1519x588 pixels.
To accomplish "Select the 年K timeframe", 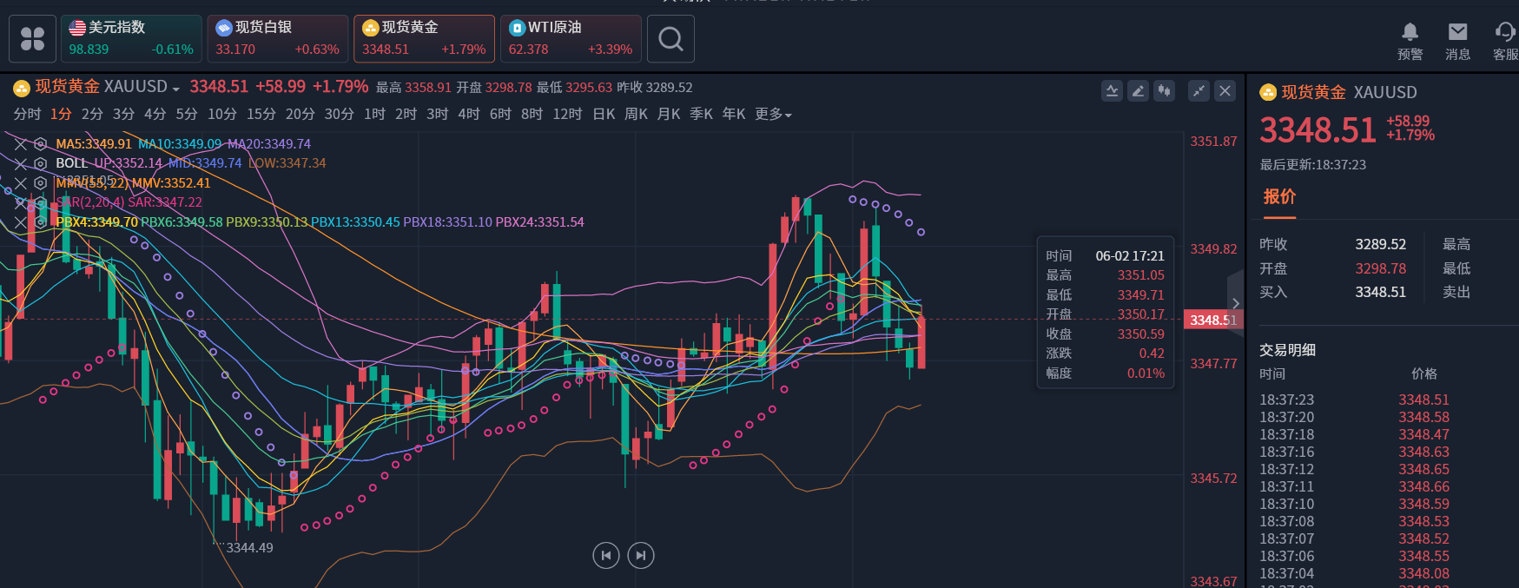I will 734,114.
